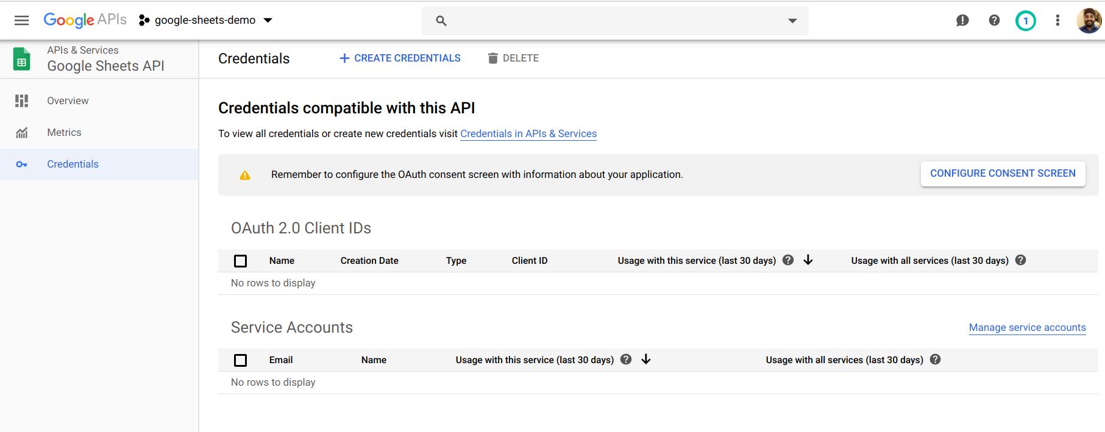
Task: Click help icon beside Service Accounts all services usage
Action: [x=936, y=359]
